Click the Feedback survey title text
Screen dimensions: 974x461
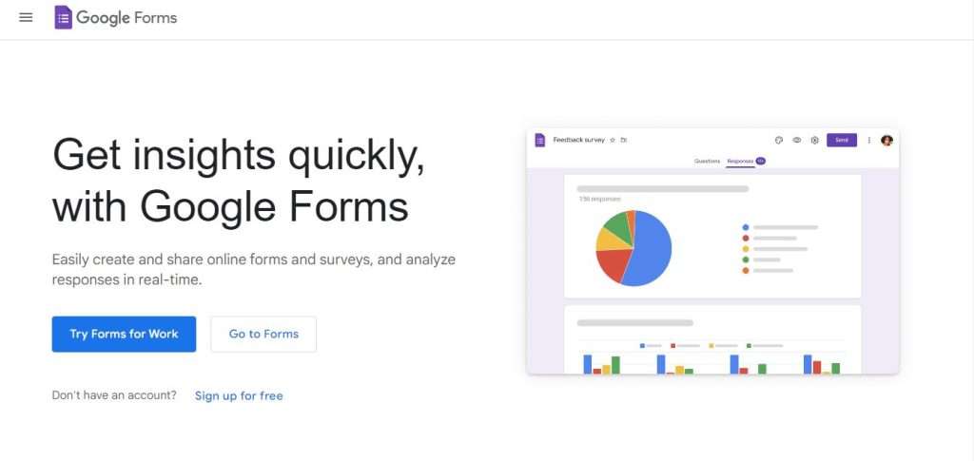[x=578, y=141]
